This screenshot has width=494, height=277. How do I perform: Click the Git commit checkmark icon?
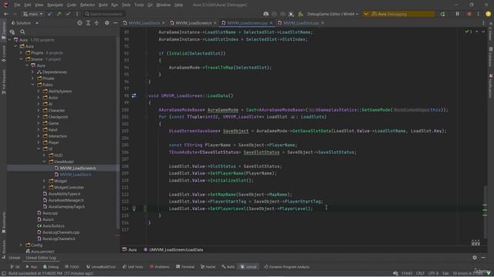(x=68, y=14)
